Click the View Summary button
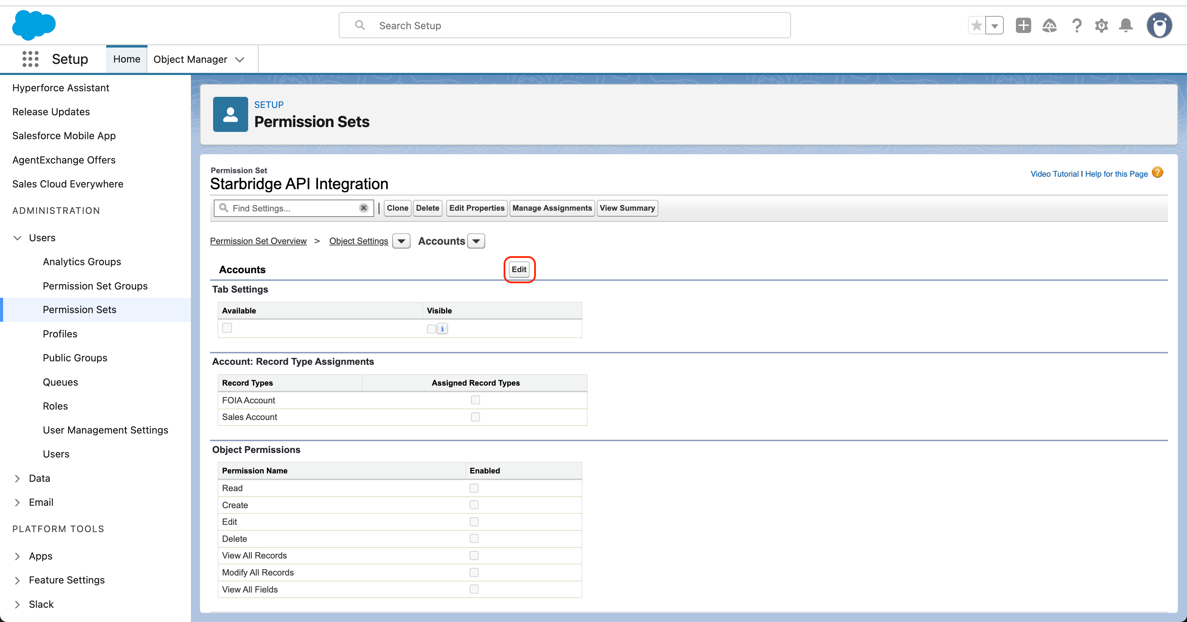 [627, 208]
